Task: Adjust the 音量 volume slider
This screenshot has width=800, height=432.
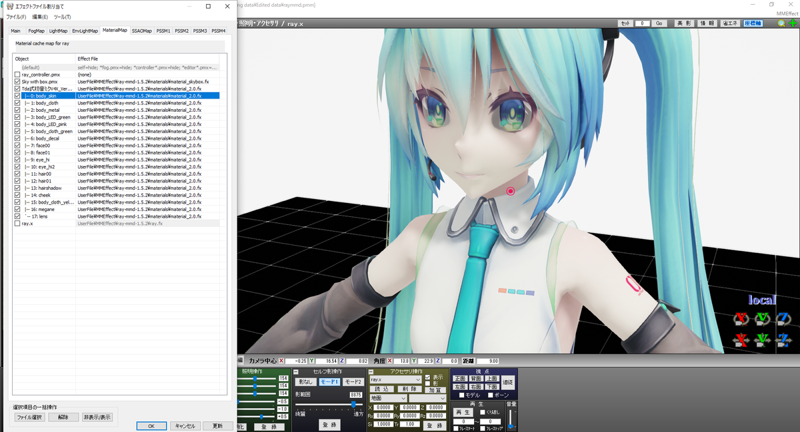Action: pyautogui.click(x=511, y=425)
